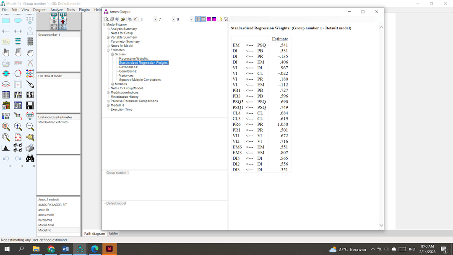Toggle the view output path diagram button

[62, 21]
